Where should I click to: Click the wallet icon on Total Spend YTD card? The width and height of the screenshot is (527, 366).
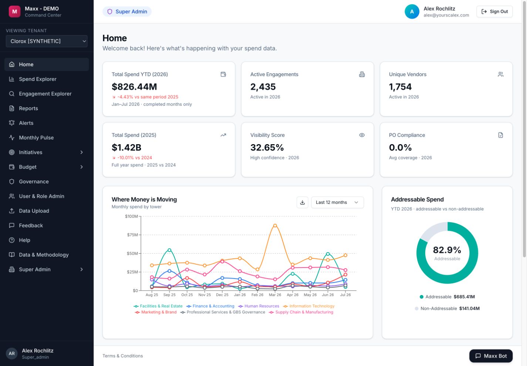click(x=223, y=74)
